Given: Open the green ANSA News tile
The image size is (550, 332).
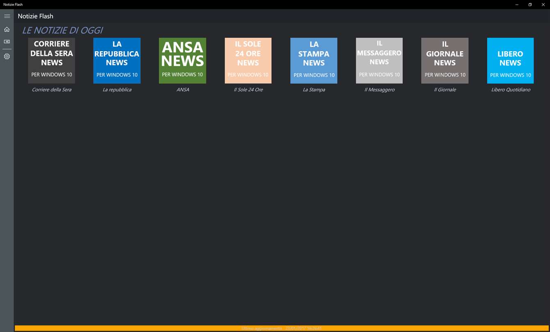Looking at the screenshot, I should 183,61.
